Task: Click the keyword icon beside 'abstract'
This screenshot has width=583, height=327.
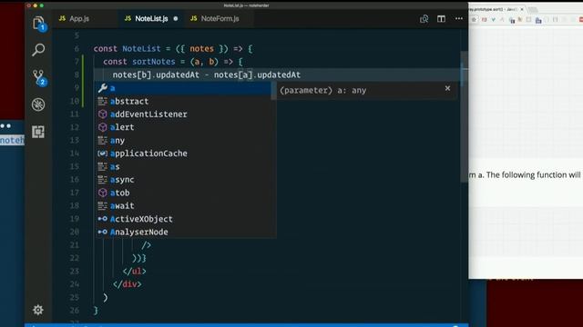Action: click(x=103, y=101)
